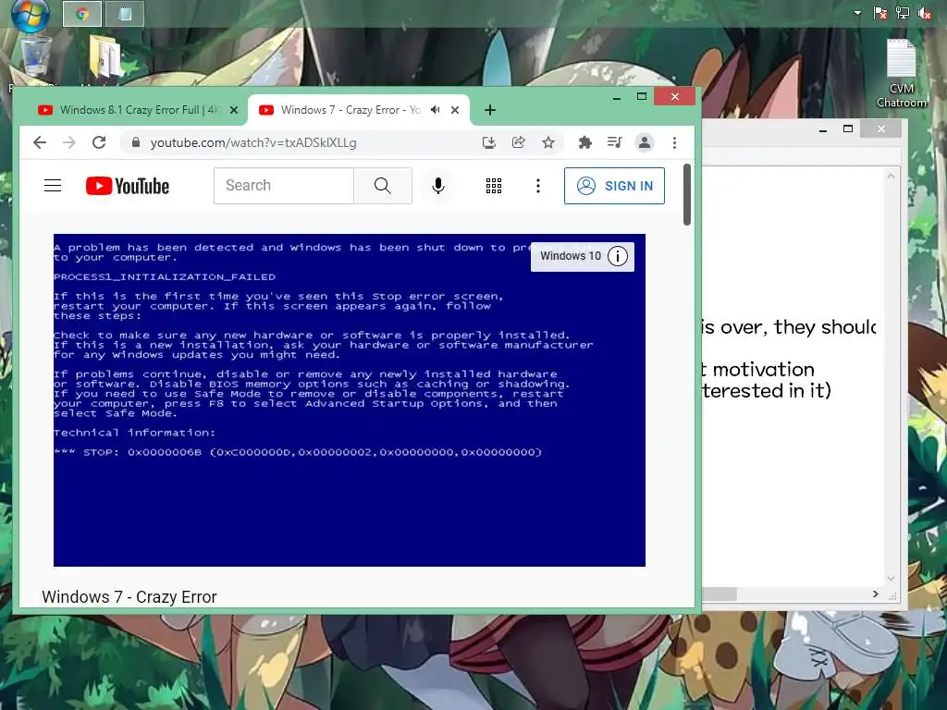Click the blue screen video player
This screenshot has width=947, height=710.
coord(349,399)
